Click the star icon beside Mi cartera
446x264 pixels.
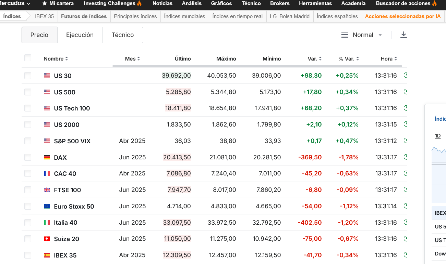click(45, 3)
